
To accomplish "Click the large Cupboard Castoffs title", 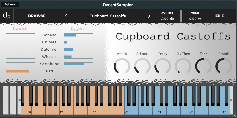I will [173, 36].
